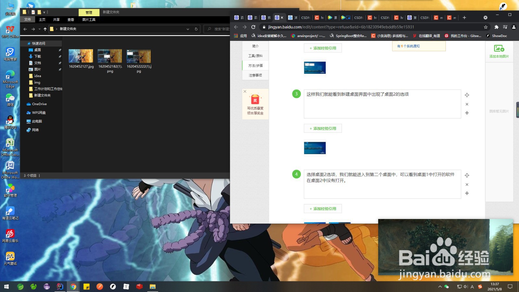Jump to 注意事项 section
The height and width of the screenshot is (292, 519).
coord(255,75)
